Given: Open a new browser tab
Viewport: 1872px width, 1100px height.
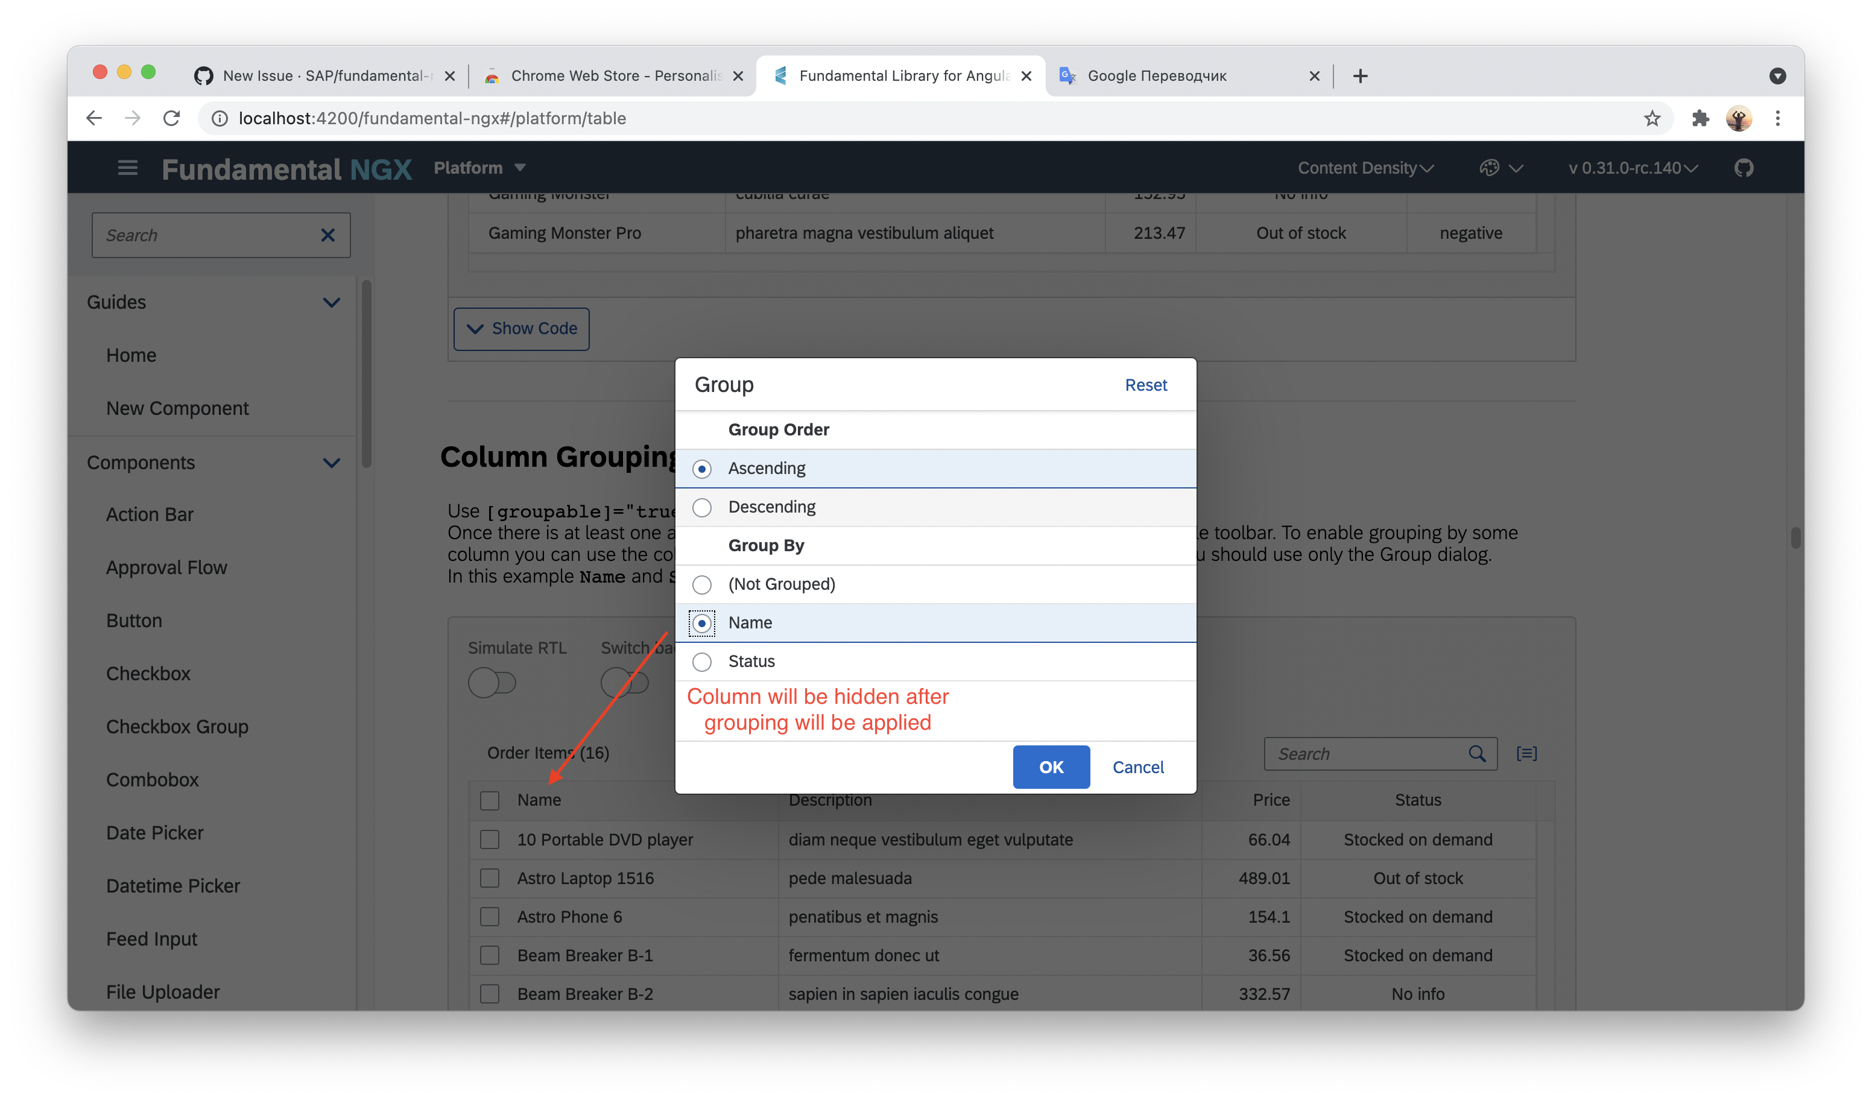Looking at the screenshot, I should pos(1359,76).
